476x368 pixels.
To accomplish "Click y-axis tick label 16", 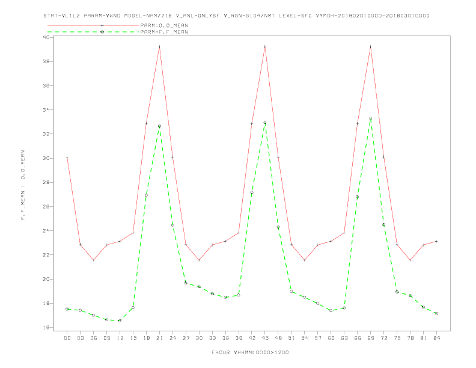I will tap(46, 327).
